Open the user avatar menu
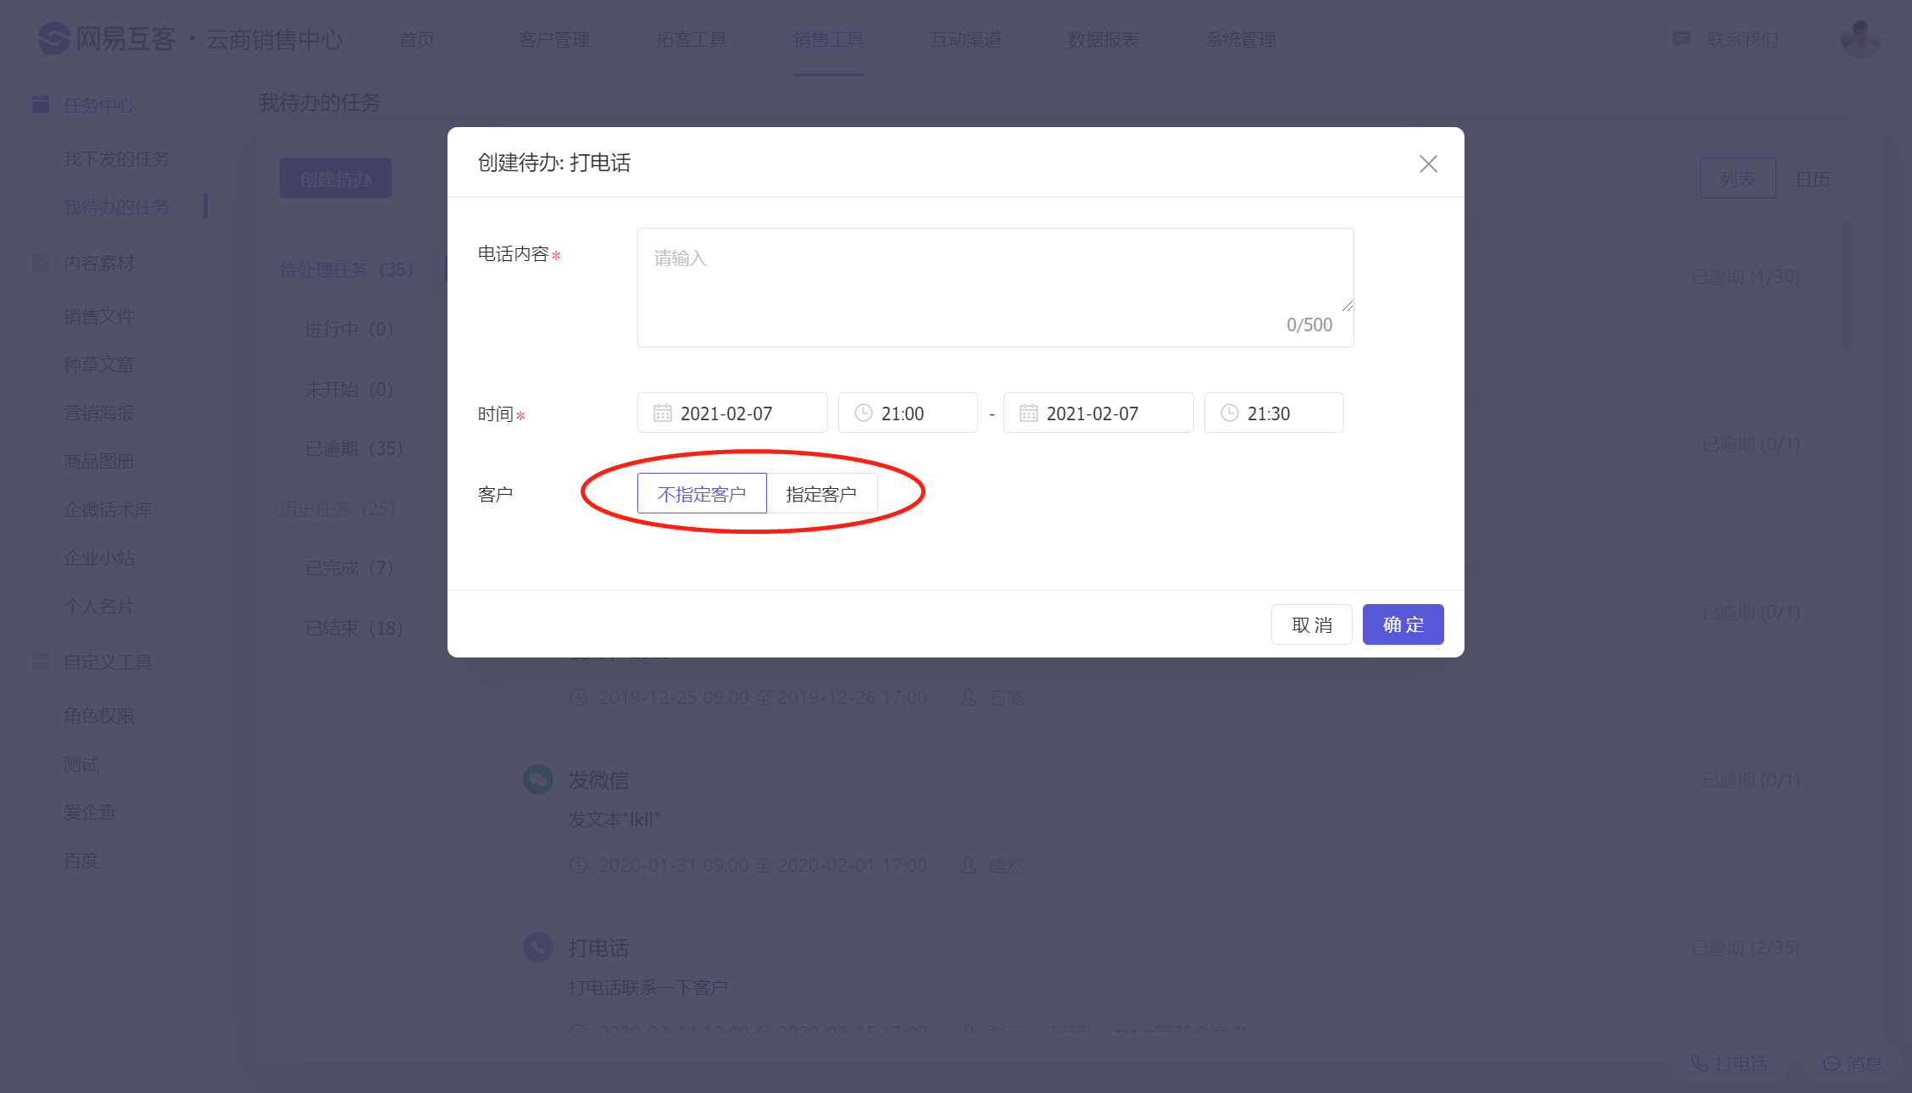Image resolution: width=1912 pixels, height=1093 pixels. (1860, 39)
